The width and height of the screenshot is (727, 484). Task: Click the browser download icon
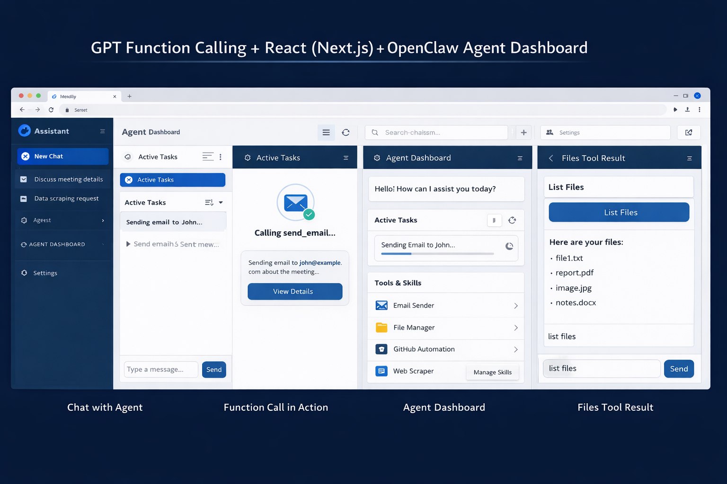coord(687,110)
